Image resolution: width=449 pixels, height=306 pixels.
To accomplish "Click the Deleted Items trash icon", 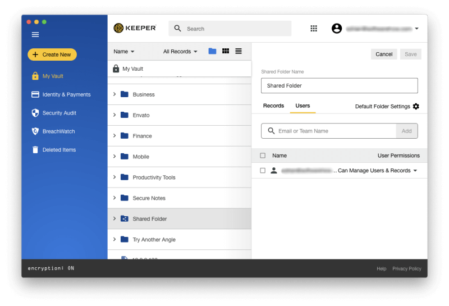I will coord(35,150).
